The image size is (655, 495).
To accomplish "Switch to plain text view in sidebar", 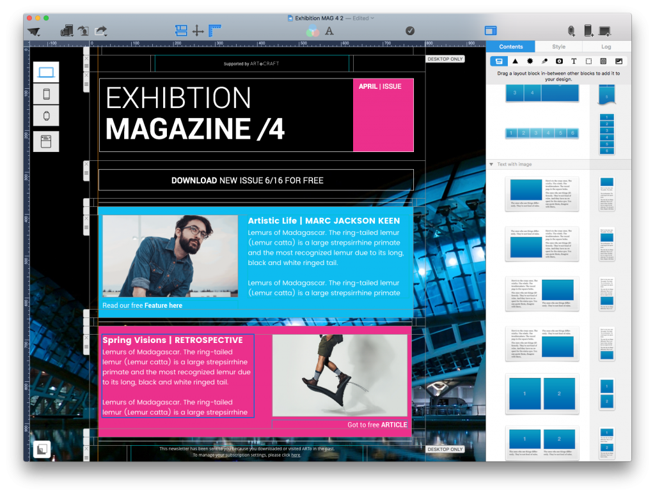I will pyautogui.click(x=46, y=142).
